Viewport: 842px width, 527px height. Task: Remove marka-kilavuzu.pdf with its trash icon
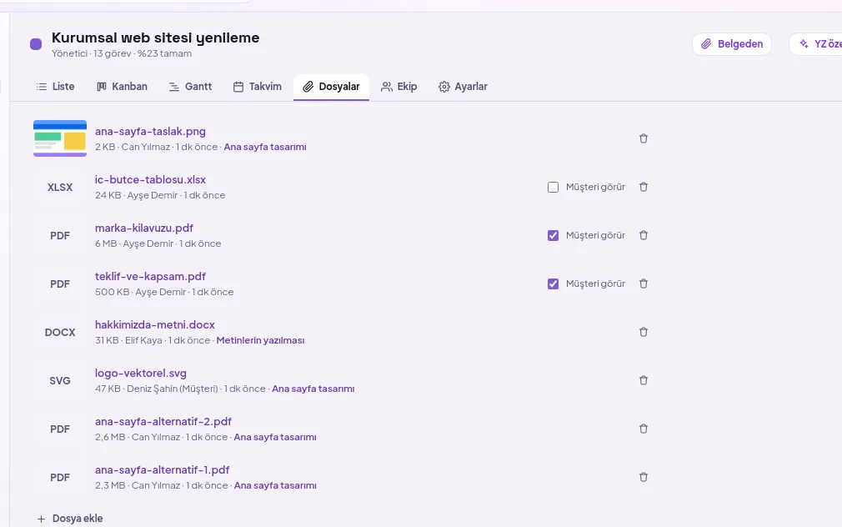click(x=644, y=235)
